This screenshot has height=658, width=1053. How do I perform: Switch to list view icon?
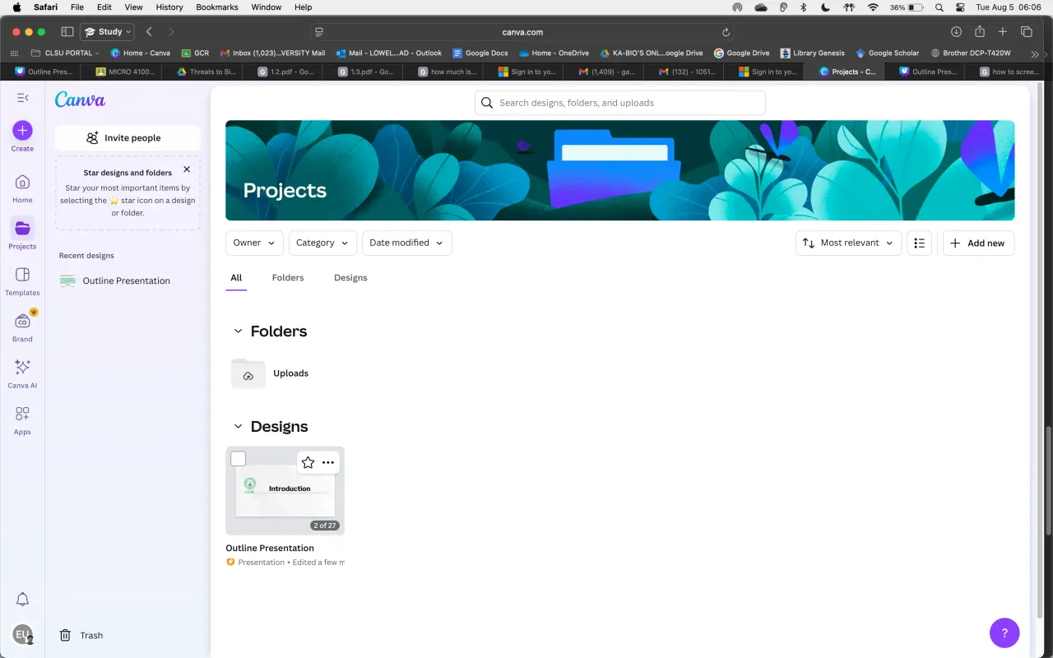click(919, 243)
